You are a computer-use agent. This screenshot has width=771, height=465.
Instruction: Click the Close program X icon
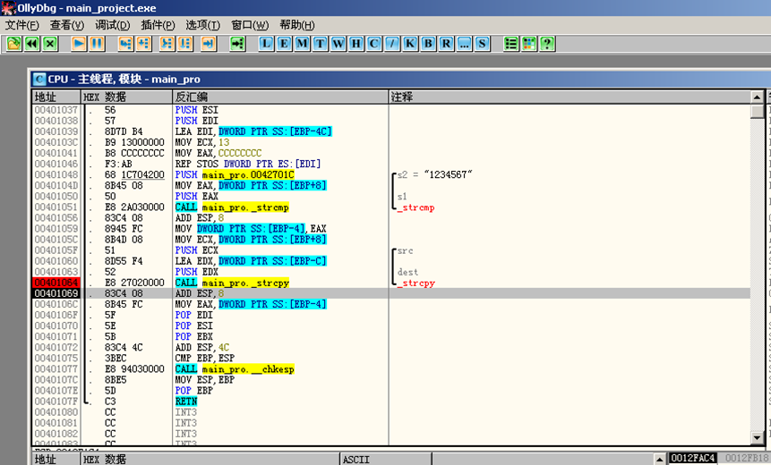click(49, 43)
